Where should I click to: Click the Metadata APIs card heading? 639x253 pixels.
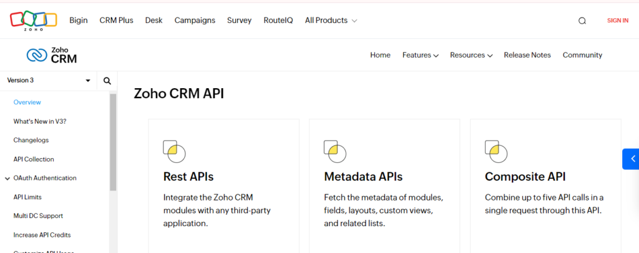point(363,176)
